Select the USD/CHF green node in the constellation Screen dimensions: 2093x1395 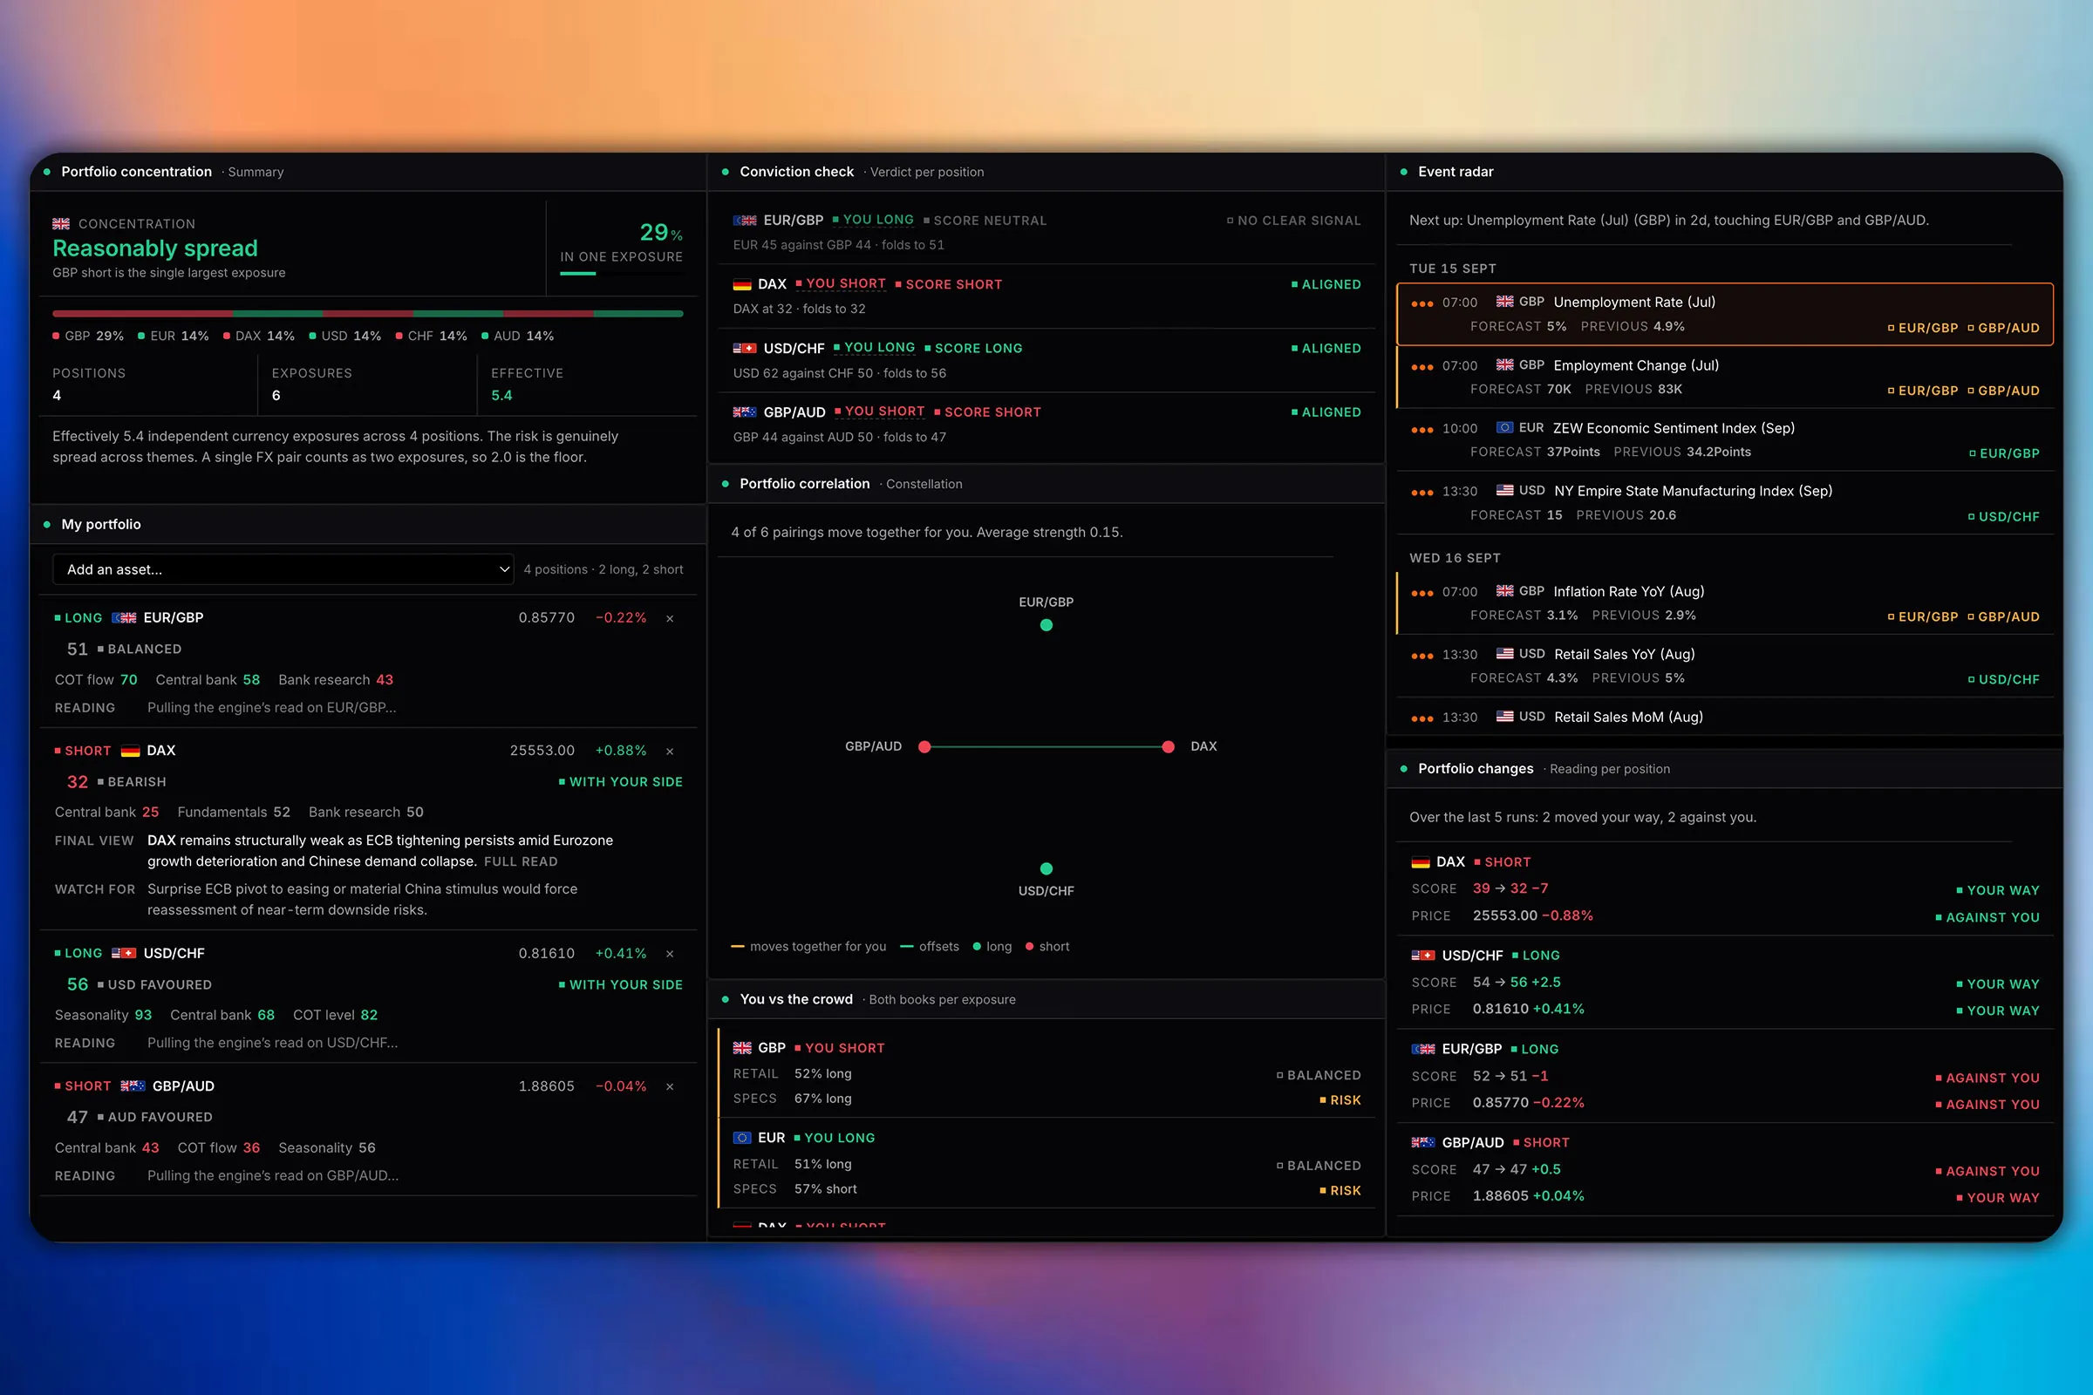point(1046,868)
